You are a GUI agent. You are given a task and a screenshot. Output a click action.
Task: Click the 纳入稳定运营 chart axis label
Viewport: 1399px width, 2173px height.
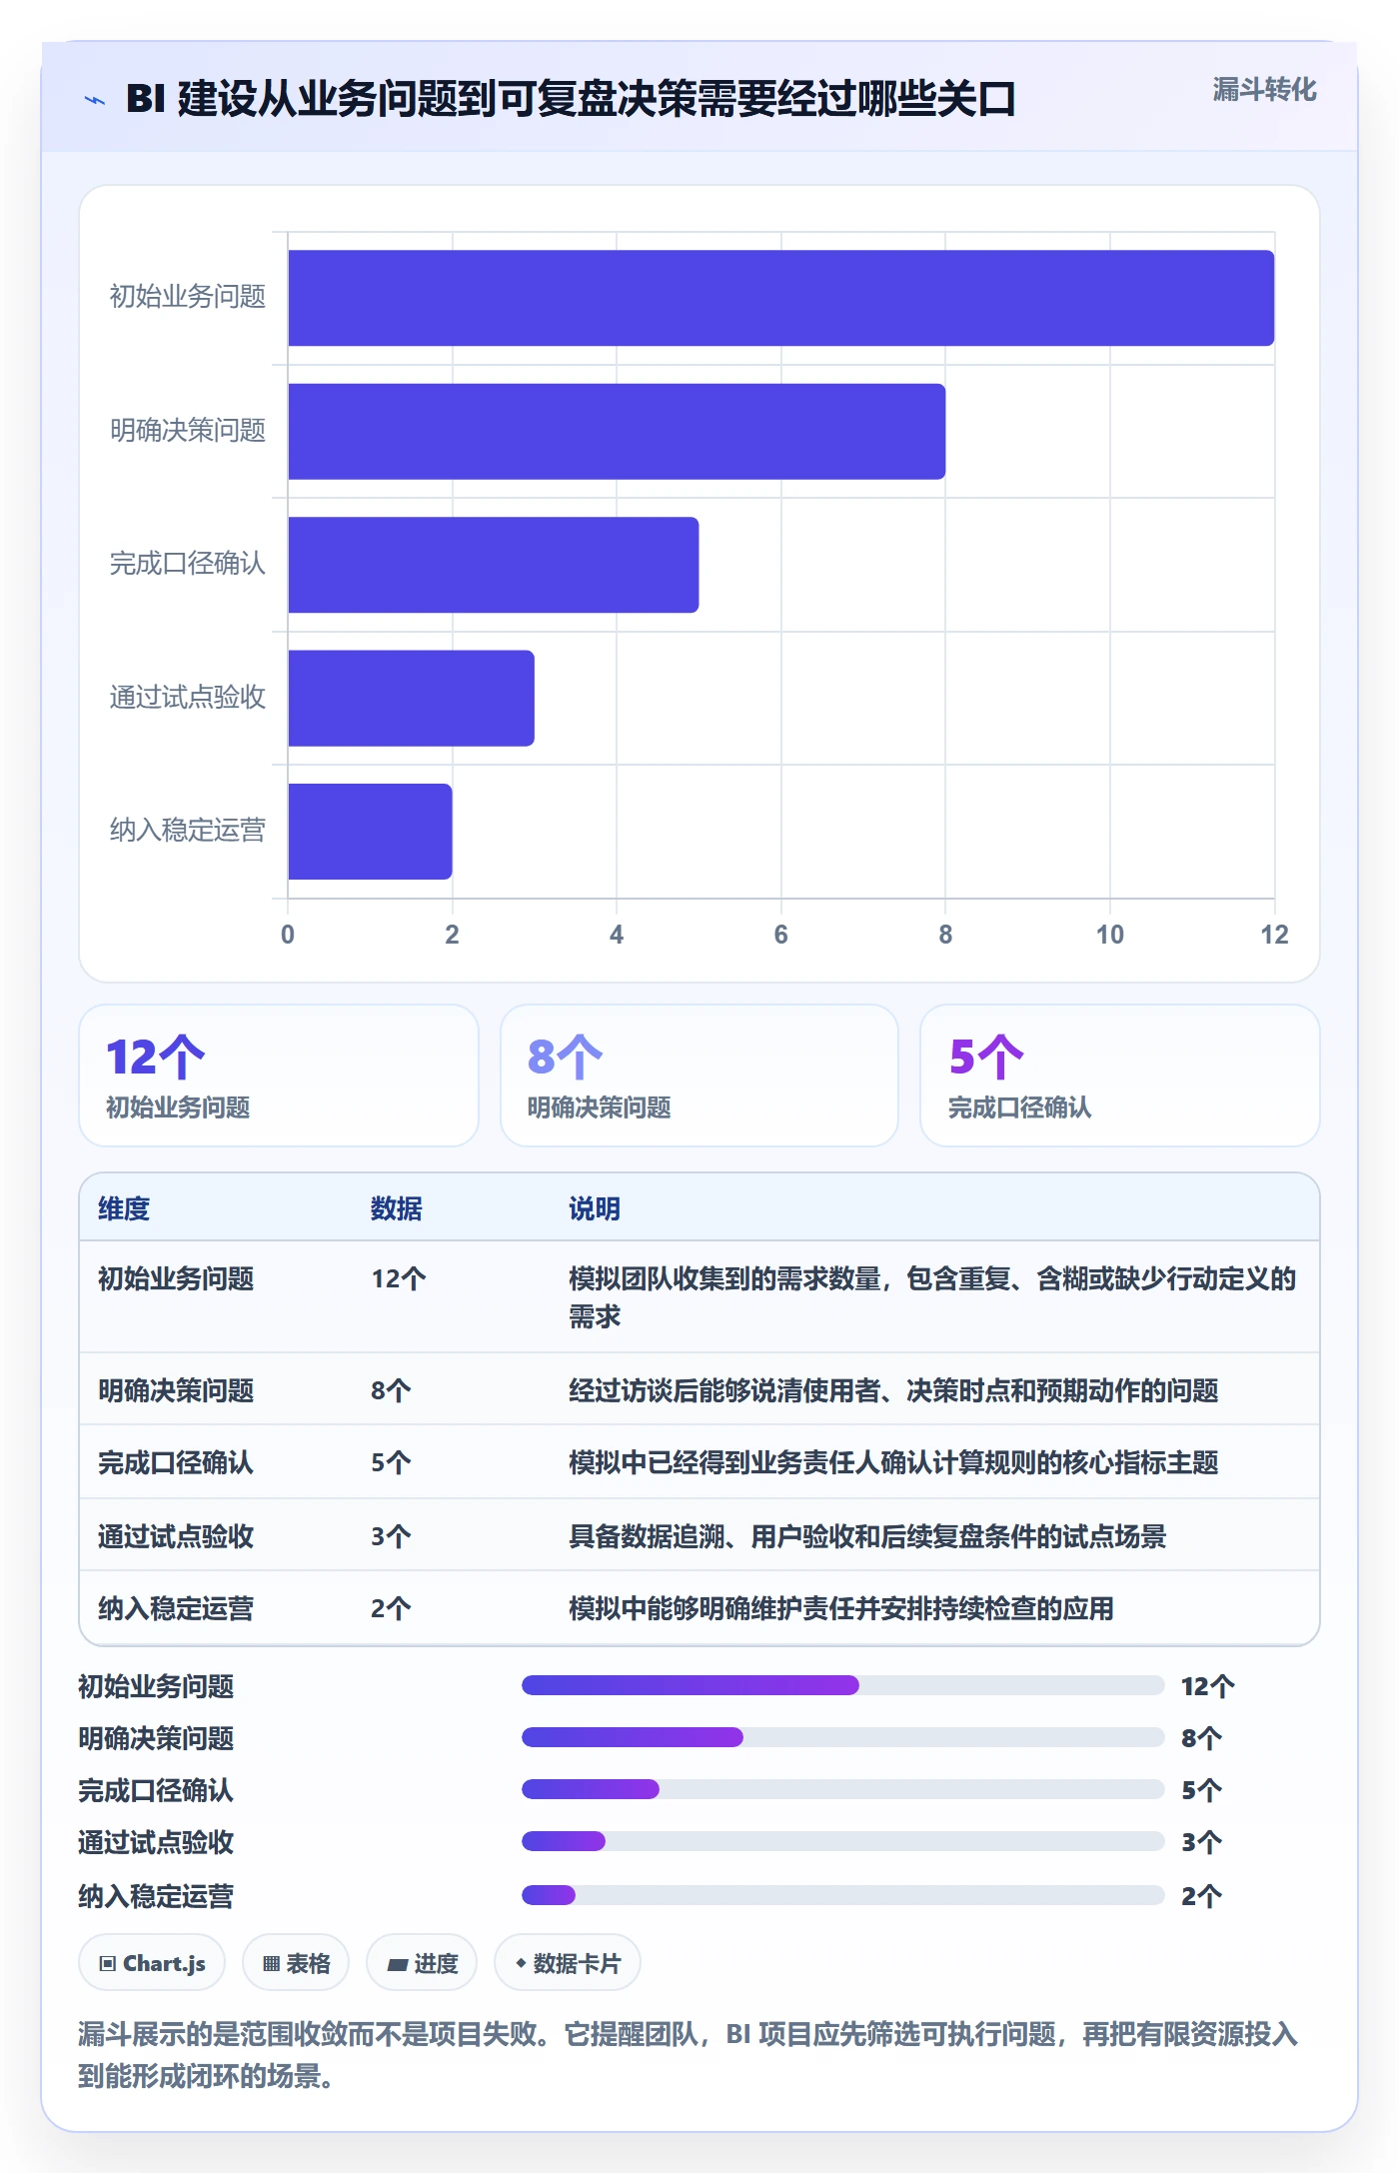pos(188,831)
